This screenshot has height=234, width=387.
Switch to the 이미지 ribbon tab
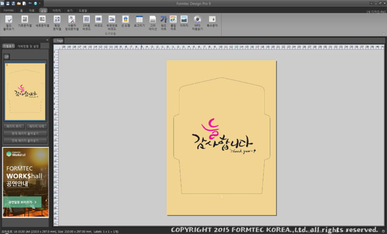(56, 10)
